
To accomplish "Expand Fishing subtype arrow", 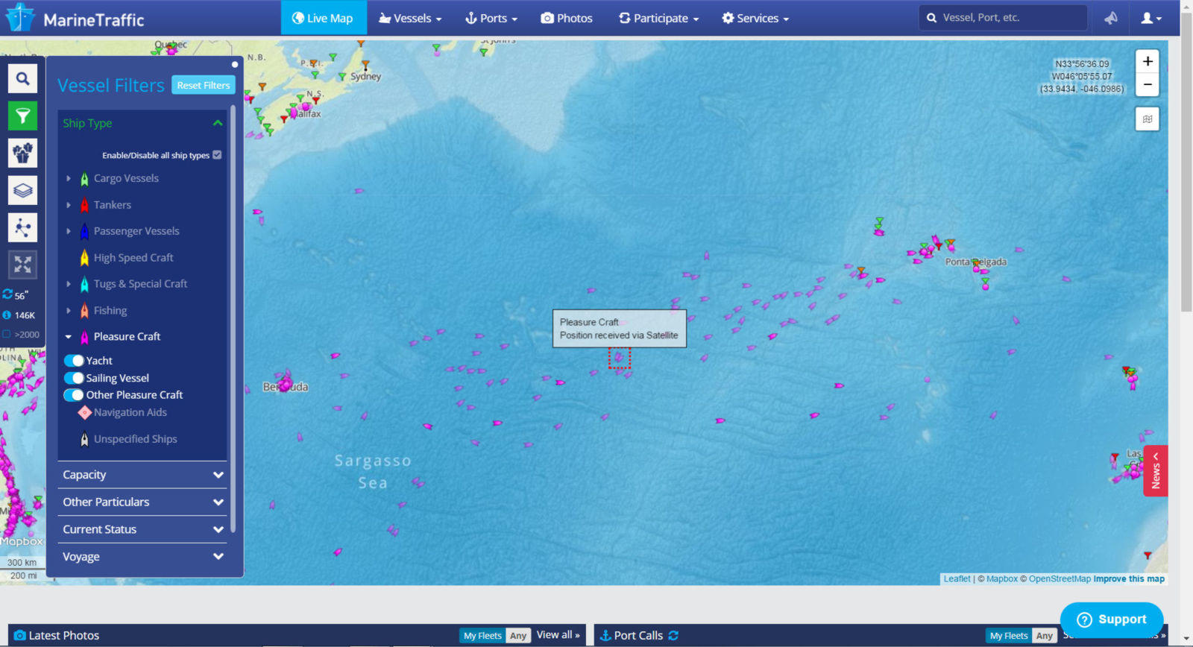I will pyautogui.click(x=69, y=311).
